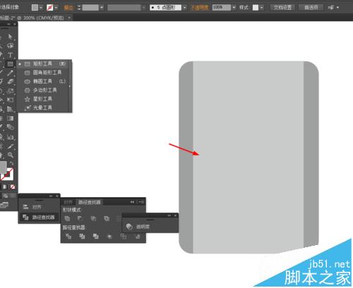Select the Eraser tool
The width and height of the screenshot is (353, 288).
pos(11,82)
